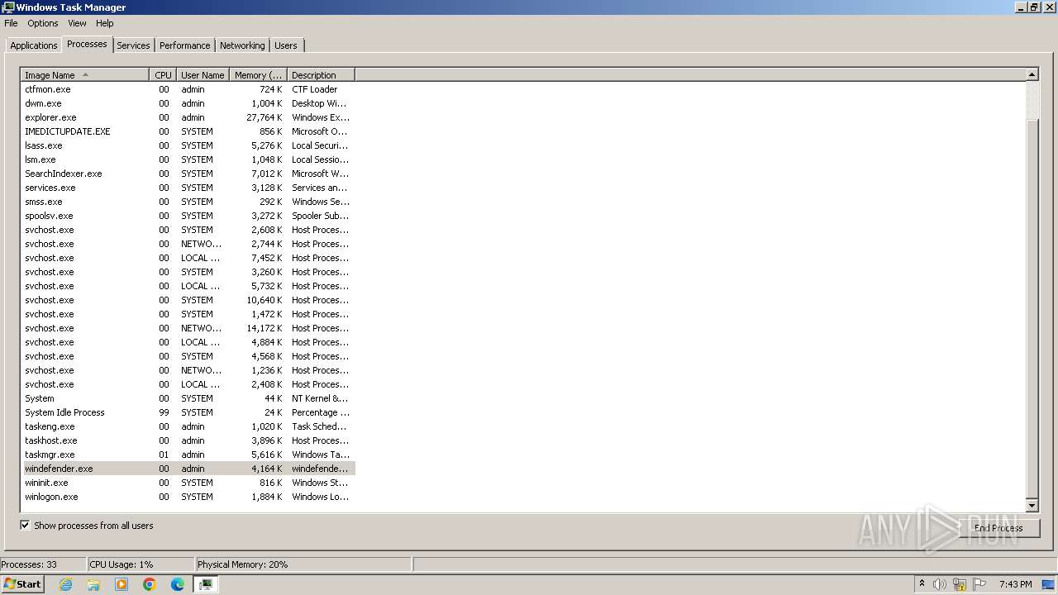Select the System Idle Process row
Viewport: 1058px width, 595px height.
(x=188, y=412)
